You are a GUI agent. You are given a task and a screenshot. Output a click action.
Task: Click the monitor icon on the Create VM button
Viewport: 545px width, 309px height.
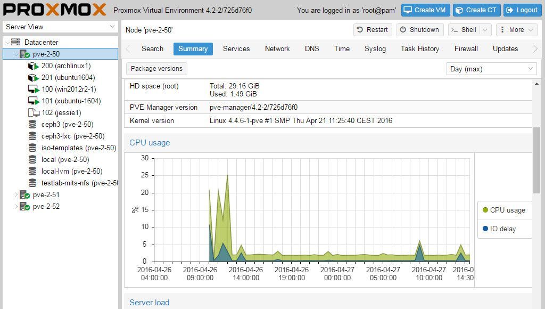click(x=408, y=10)
